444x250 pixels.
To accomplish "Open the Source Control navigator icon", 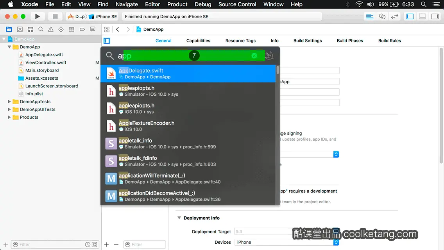I will point(20,29).
